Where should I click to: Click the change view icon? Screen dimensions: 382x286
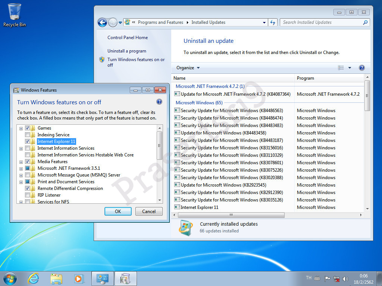(341, 68)
